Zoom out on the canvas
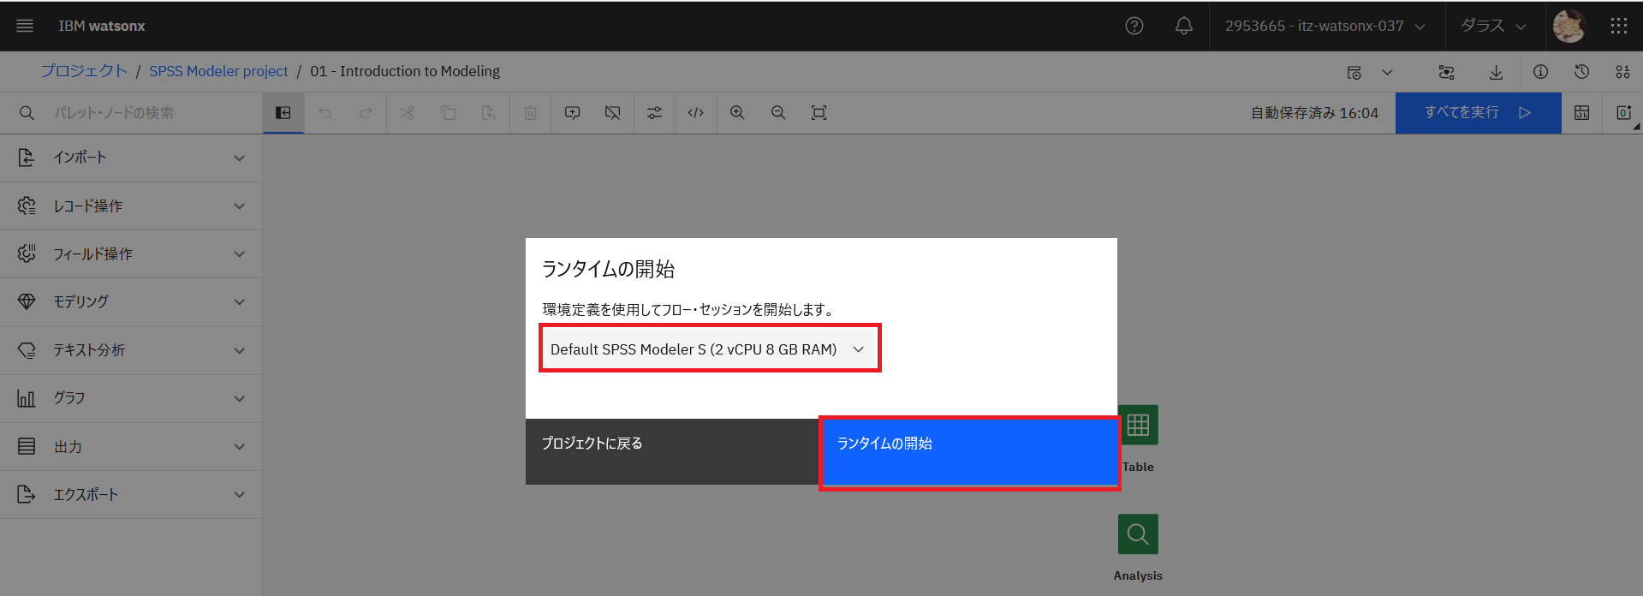This screenshot has width=1643, height=596. coord(778,113)
